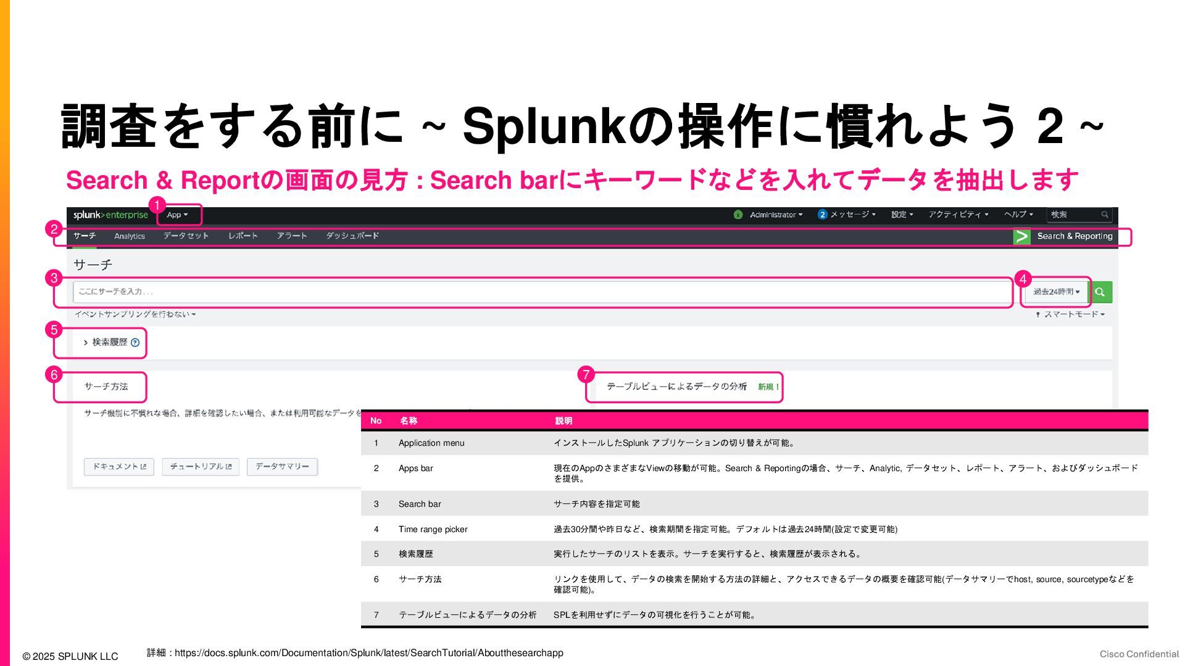Click the blue messages count badge
This screenshot has height=666, width=1185.
coord(822,215)
